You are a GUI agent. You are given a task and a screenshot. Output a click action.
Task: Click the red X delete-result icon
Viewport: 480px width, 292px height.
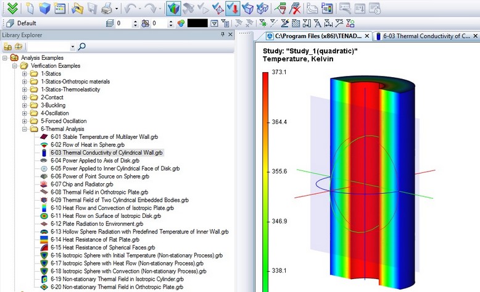click(296, 9)
